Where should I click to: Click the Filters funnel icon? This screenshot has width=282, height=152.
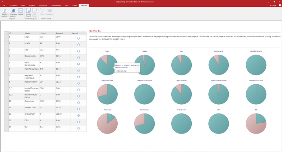pos(42,10)
